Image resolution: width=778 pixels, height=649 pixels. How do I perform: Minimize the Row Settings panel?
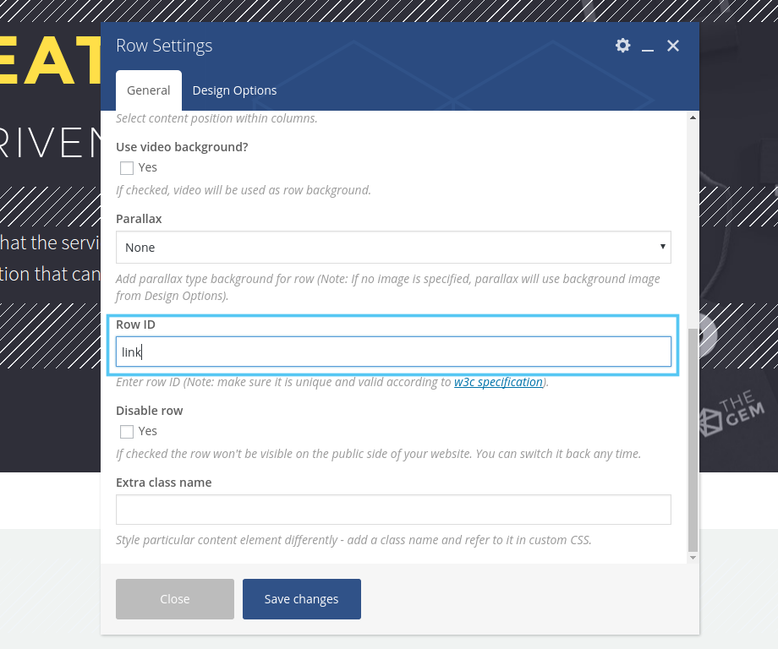click(x=648, y=46)
